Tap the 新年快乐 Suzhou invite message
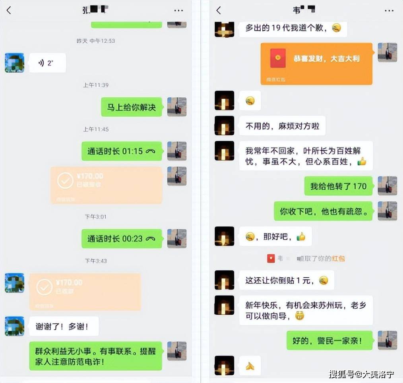The image size is (403, 383). (x=306, y=310)
